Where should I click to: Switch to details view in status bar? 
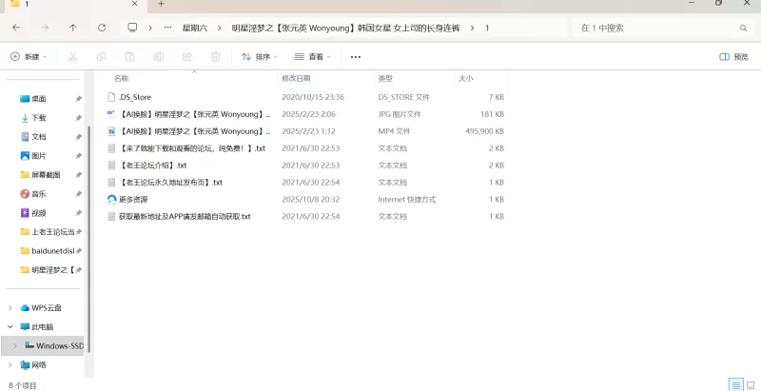[735, 384]
